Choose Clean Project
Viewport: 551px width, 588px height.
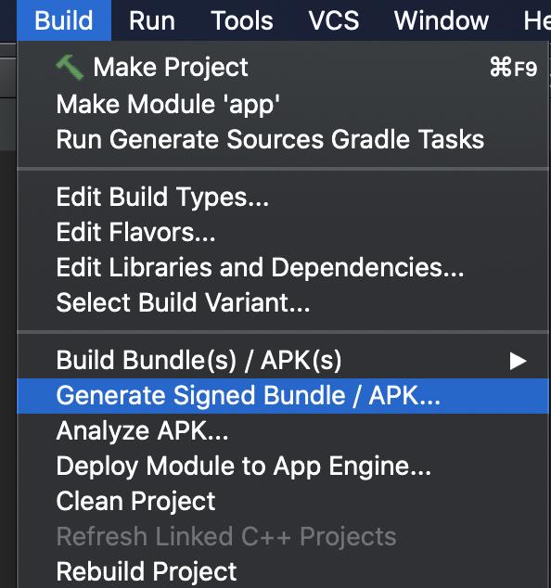click(283, 502)
